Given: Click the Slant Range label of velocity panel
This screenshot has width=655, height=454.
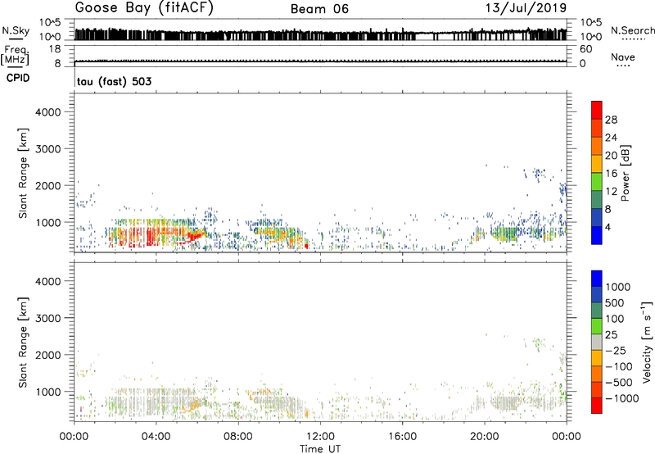Looking at the screenshot, I should (23, 342).
